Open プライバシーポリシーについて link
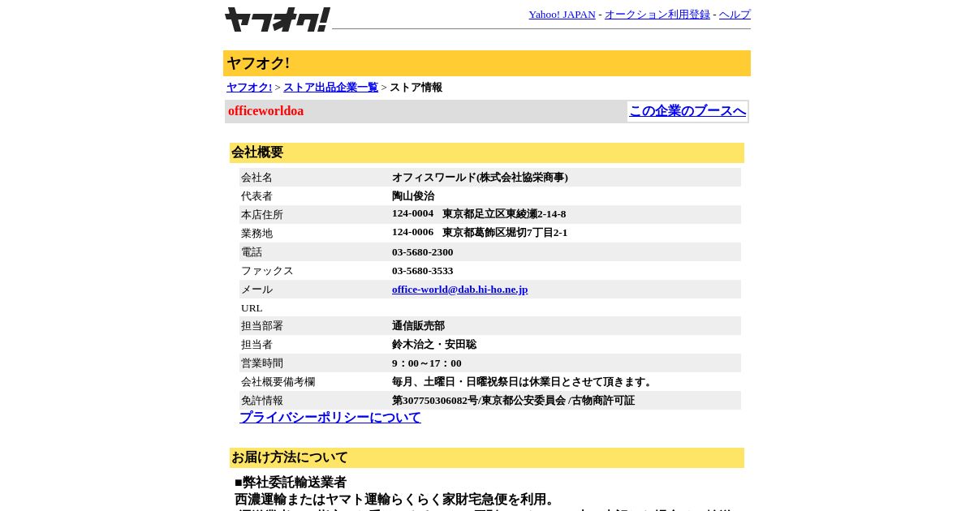 coord(330,418)
